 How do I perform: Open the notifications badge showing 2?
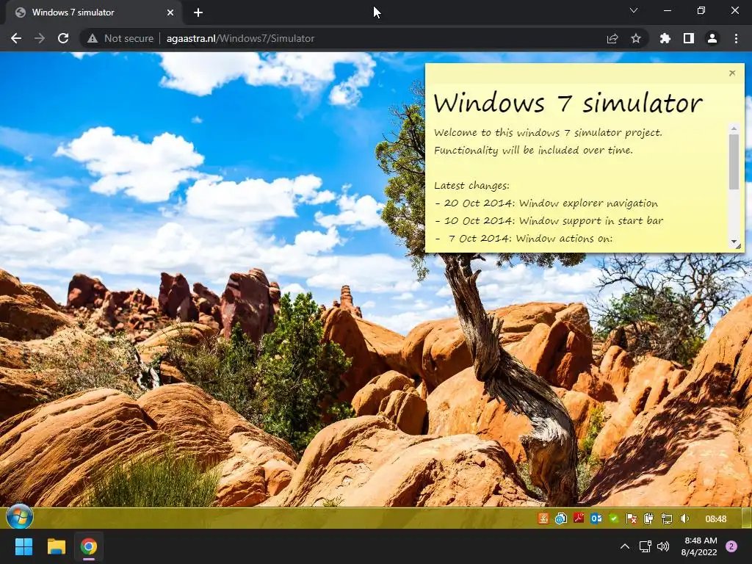(731, 546)
